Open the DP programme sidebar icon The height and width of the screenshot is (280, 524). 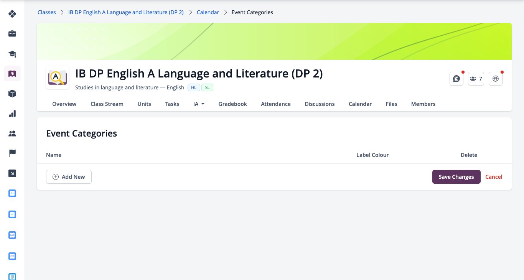[x=12, y=193]
